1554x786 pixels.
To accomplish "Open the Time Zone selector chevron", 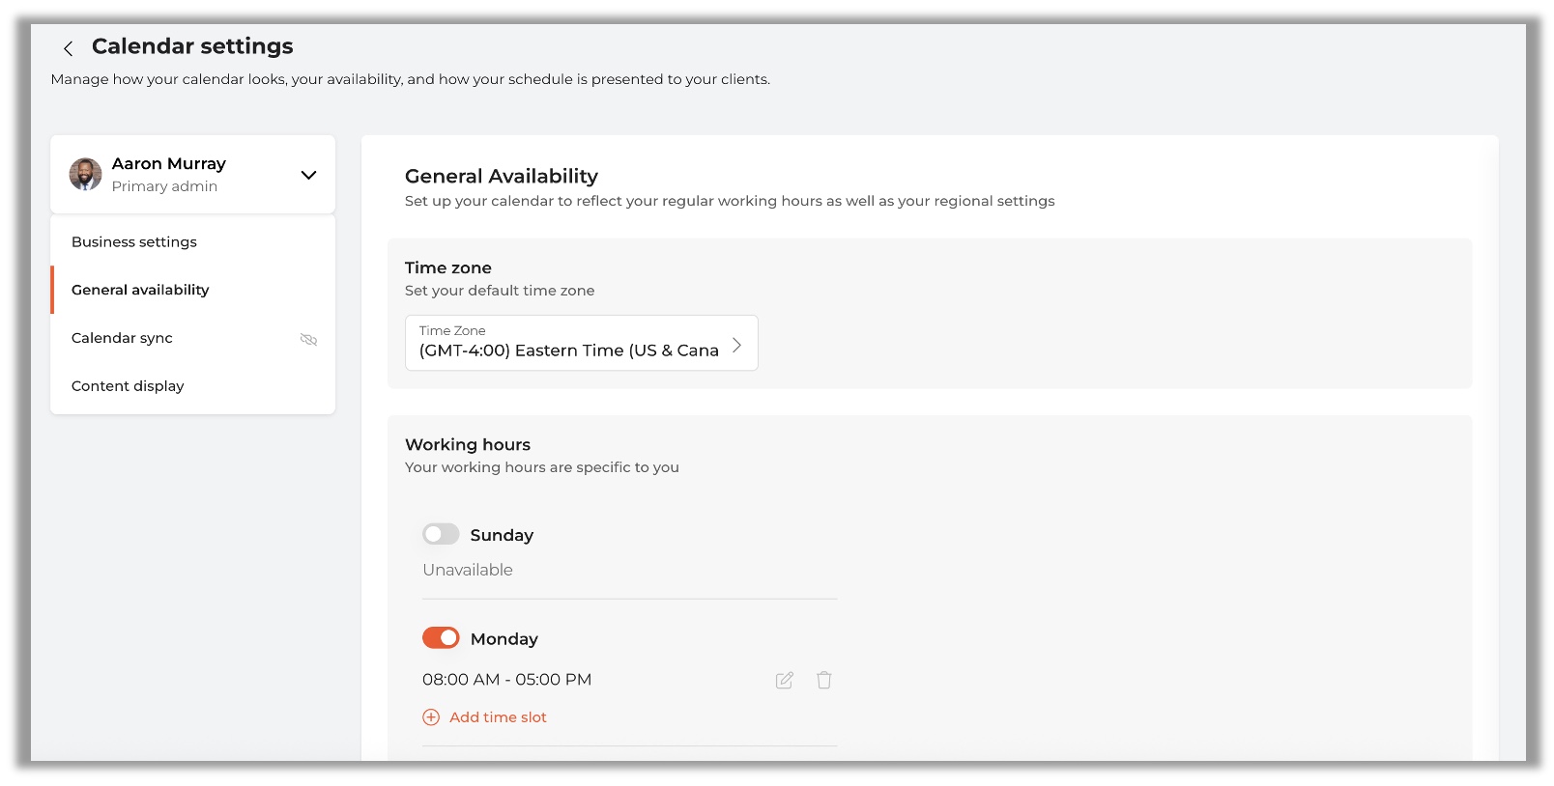I will (x=736, y=345).
